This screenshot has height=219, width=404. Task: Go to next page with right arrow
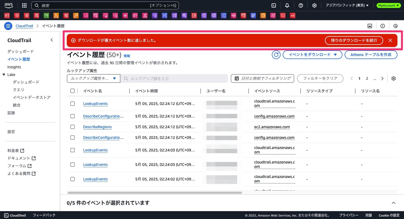point(382,78)
